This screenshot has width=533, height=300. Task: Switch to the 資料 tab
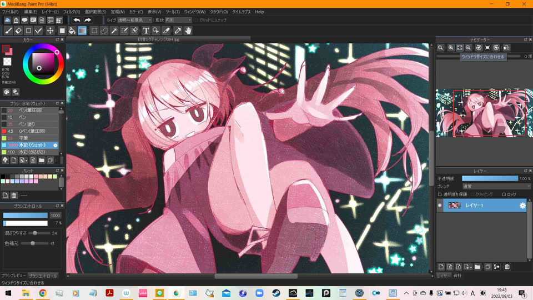pos(458,276)
